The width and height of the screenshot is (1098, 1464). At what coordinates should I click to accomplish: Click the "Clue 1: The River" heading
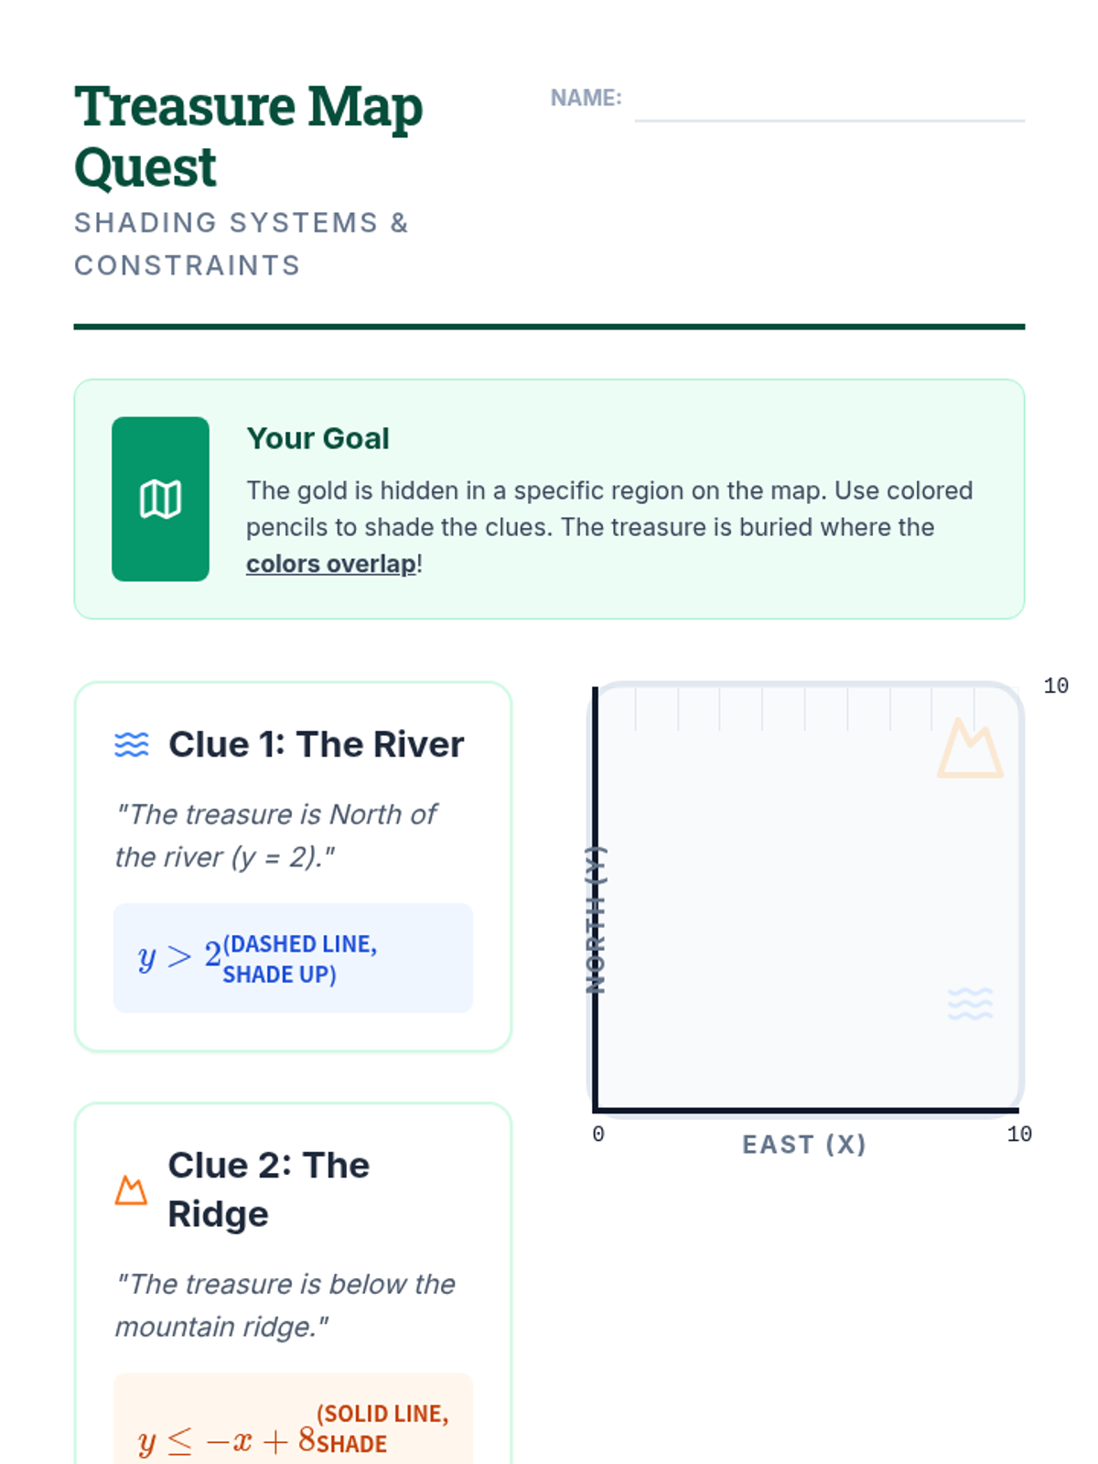[316, 745]
